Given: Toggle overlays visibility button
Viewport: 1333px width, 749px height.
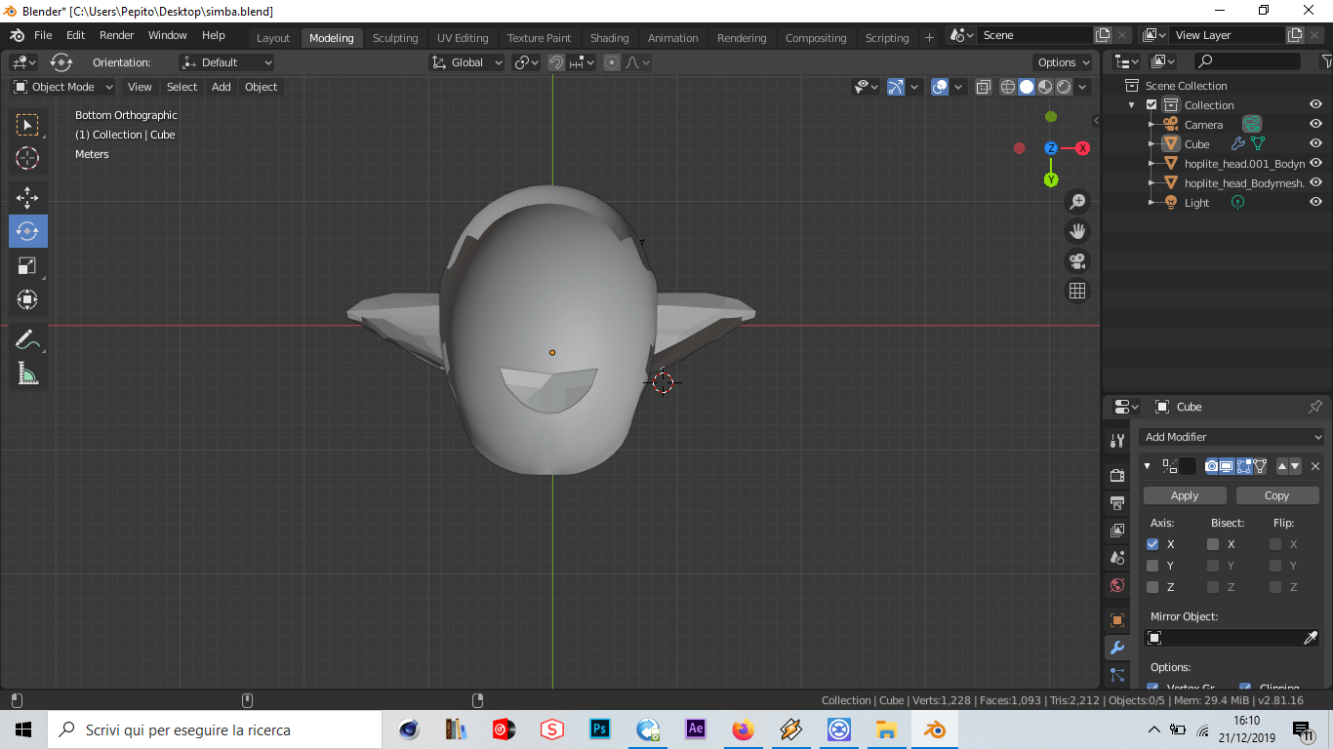Looking at the screenshot, I should tap(940, 87).
